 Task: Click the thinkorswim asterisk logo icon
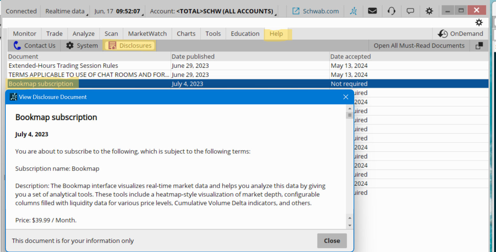point(353,11)
